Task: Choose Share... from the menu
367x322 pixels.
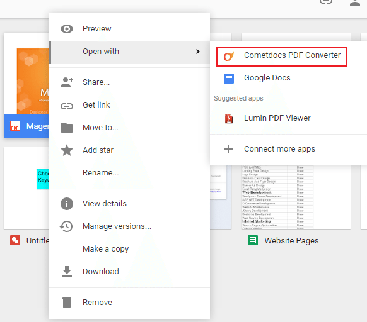Action: tap(129, 82)
